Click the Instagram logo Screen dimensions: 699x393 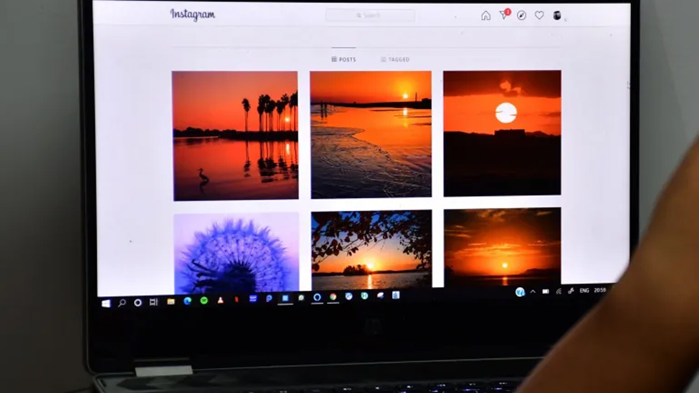193,15
